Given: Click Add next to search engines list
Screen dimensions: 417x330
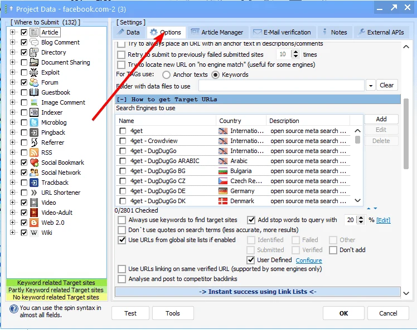Looking at the screenshot, I should (x=381, y=119).
